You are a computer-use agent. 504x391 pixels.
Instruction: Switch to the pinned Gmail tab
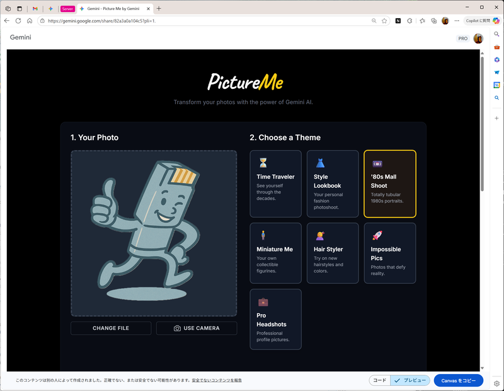tap(35, 9)
